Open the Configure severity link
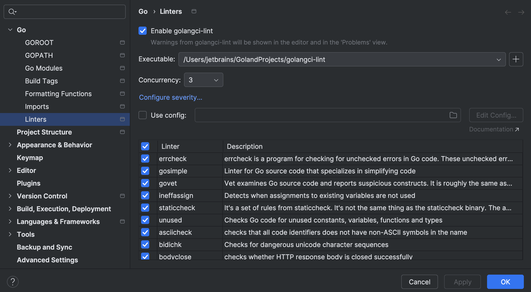The height and width of the screenshot is (292, 531). tap(170, 97)
